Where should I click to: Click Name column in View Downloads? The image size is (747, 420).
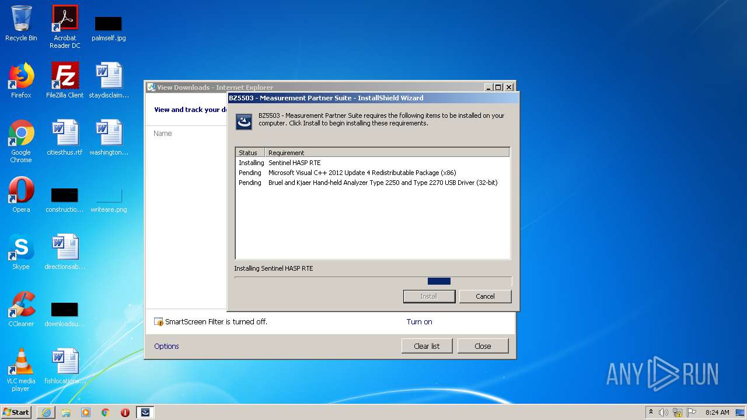point(162,134)
